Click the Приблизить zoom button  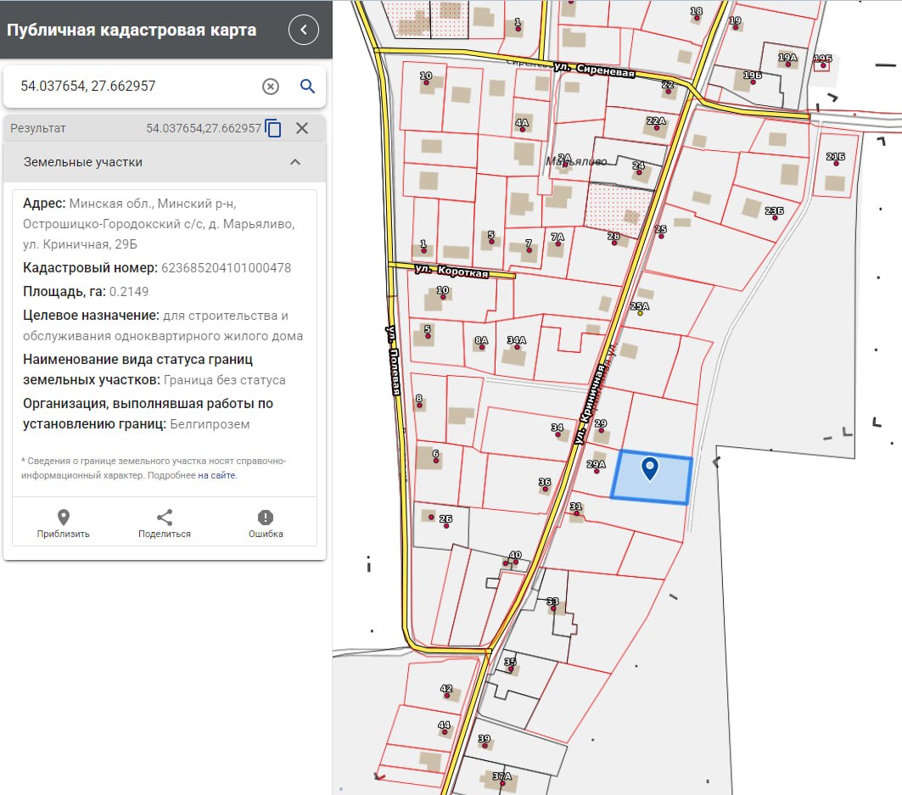(63, 523)
